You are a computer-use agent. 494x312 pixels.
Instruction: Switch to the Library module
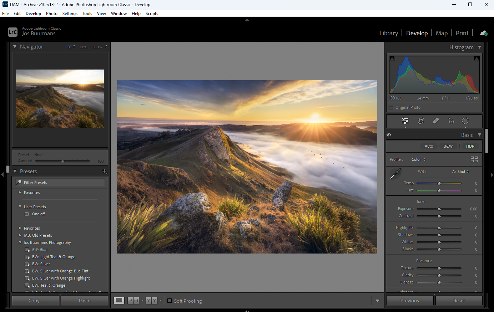point(389,33)
